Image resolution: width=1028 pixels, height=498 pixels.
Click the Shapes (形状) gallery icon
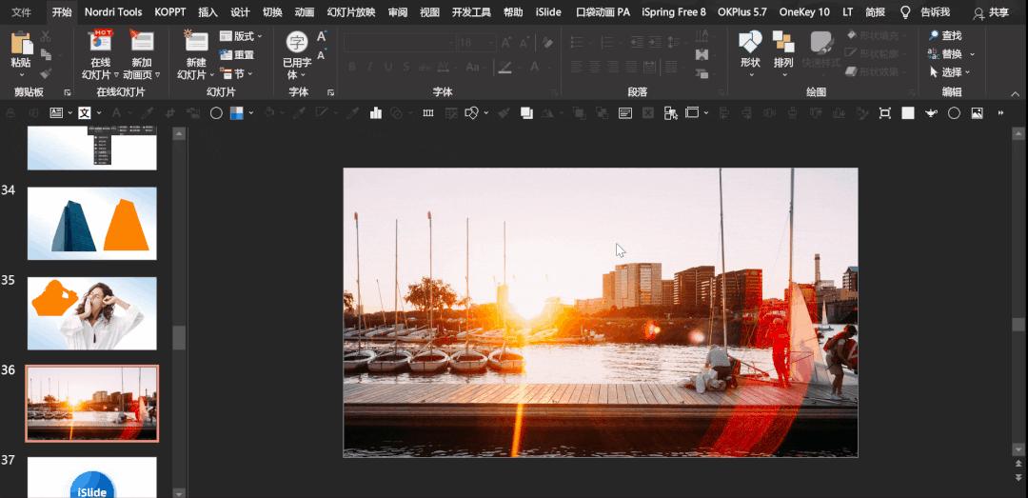pyautogui.click(x=750, y=43)
